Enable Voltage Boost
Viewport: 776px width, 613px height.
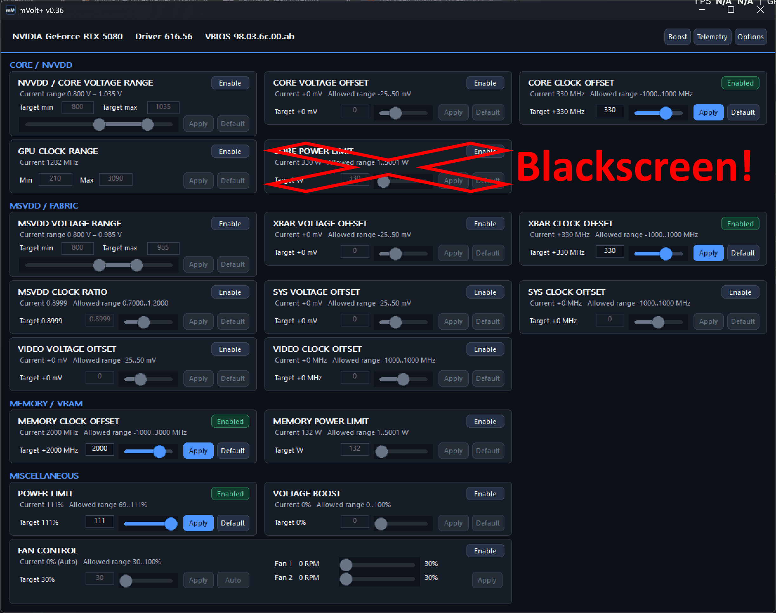485,494
